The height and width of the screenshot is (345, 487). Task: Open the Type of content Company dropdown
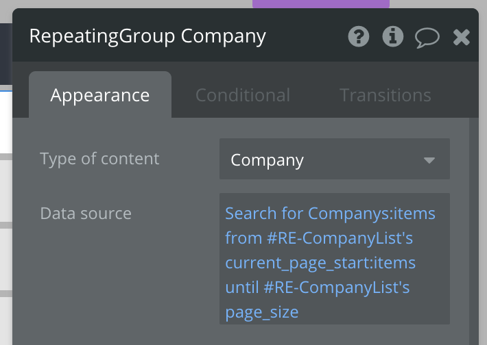[x=335, y=159]
